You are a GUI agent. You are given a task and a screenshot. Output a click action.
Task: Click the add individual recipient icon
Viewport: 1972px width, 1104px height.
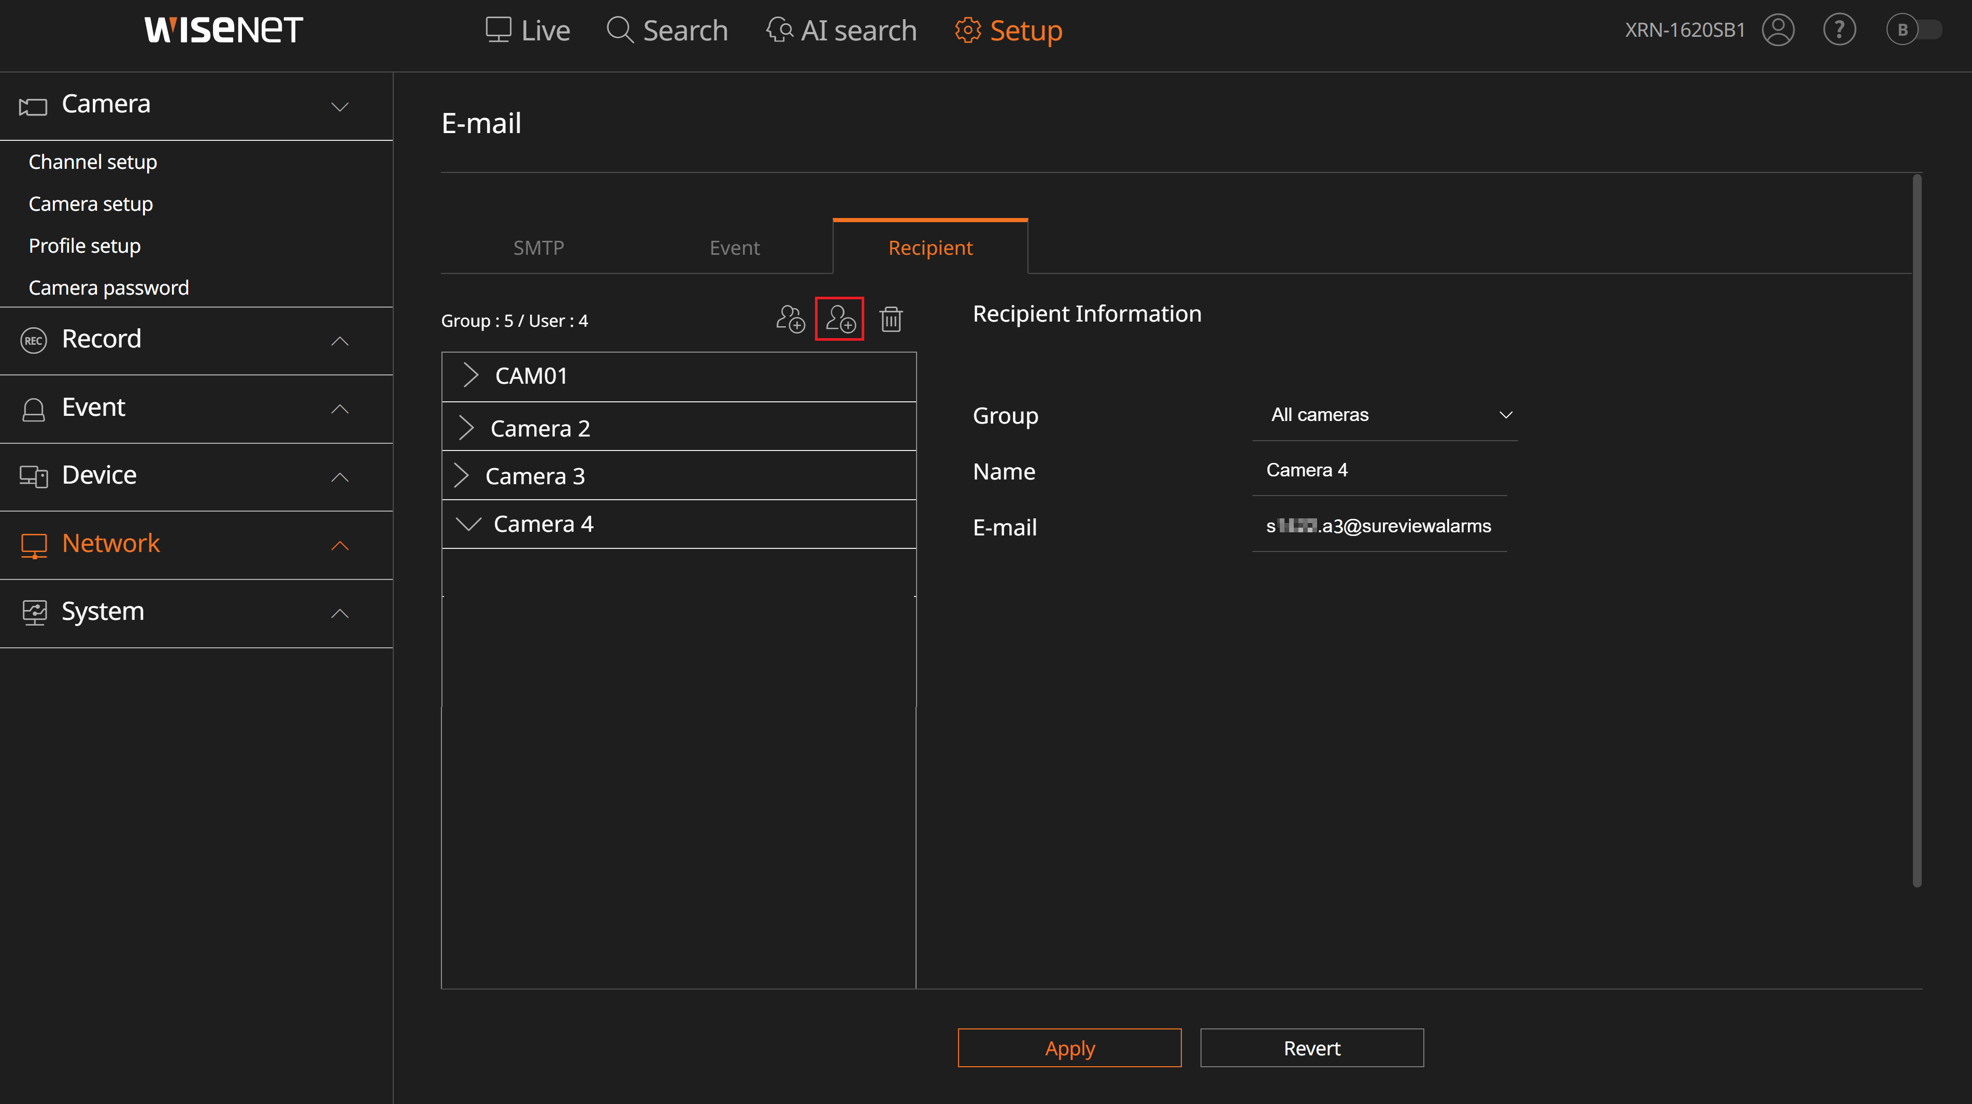click(840, 319)
